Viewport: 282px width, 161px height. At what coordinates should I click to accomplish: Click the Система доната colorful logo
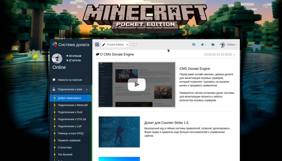(x=55, y=44)
